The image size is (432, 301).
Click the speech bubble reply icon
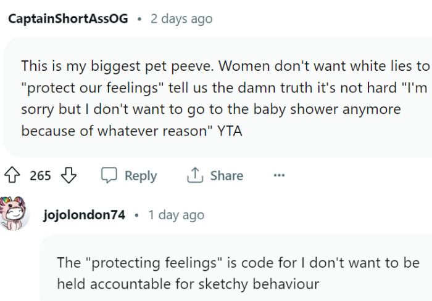(x=109, y=176)
